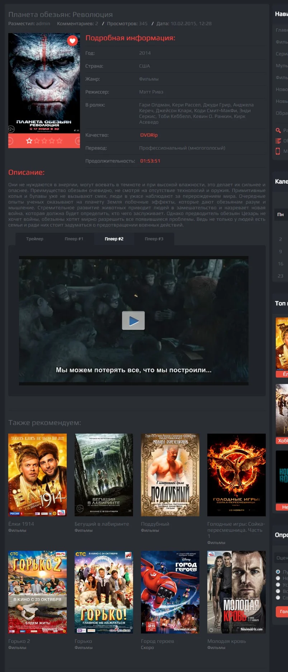Select the last poll radio option
Image resolution: width=288 pixels, height=672 pixels.
[x=278, y=598]
